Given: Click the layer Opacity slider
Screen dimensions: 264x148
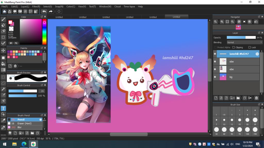Looking at the screenshot, I should point(241,38).
